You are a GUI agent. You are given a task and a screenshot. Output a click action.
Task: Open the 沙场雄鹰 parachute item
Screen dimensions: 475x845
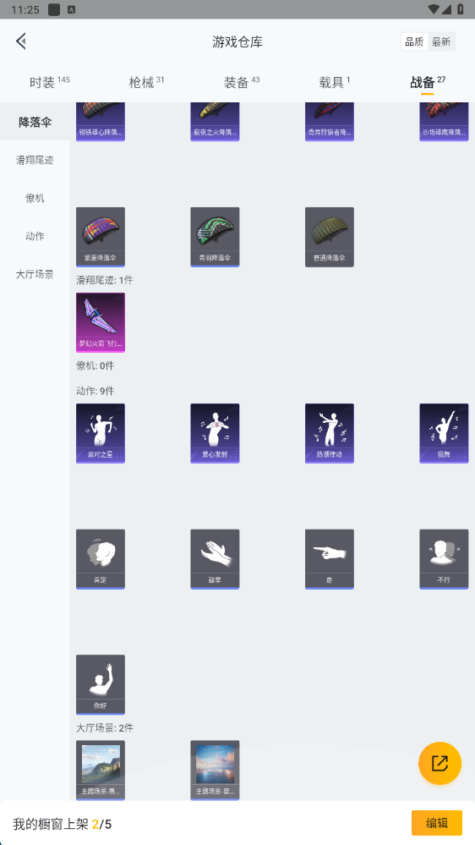pos(445,122)
